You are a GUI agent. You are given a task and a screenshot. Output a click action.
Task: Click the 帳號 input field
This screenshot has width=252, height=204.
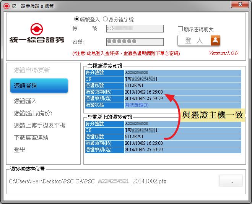pos(135,29)
